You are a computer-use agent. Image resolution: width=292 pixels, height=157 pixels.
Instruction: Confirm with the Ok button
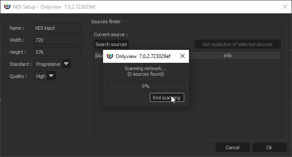(269, 148)
